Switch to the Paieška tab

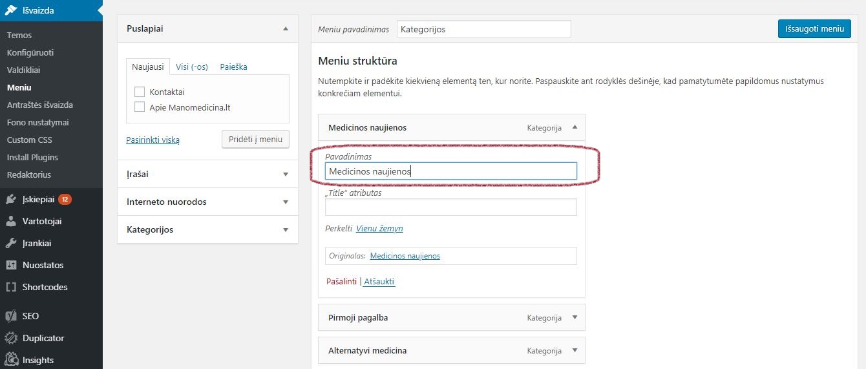(233, 67)
